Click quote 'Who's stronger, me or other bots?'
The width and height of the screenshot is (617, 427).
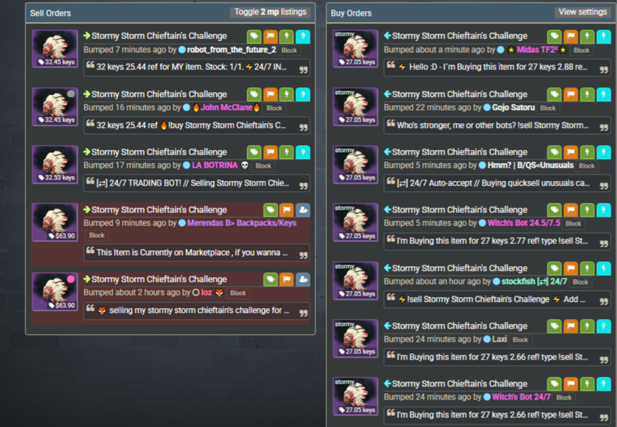coord(497,126)
